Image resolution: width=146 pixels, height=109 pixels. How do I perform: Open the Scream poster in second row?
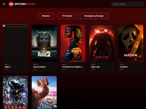pos(15,93)
